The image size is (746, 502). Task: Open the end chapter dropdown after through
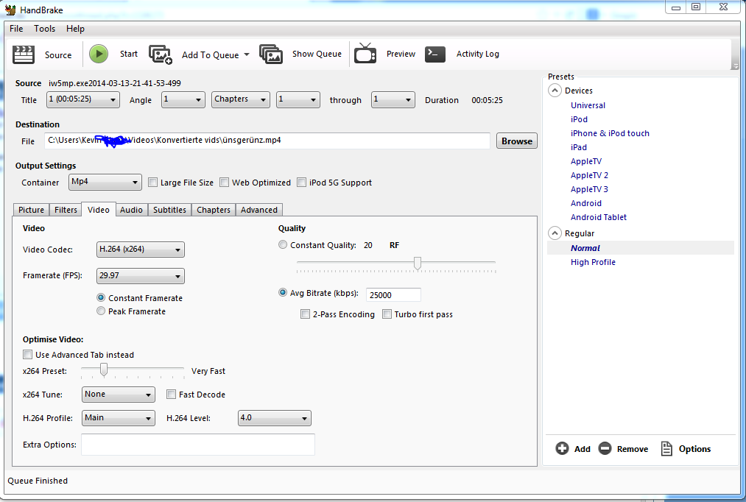tap(393, 99)
